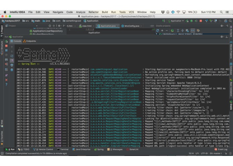Toggle offline mode in Gradle panel
This screenshot has height=166, width=233.
pos(193,31)
